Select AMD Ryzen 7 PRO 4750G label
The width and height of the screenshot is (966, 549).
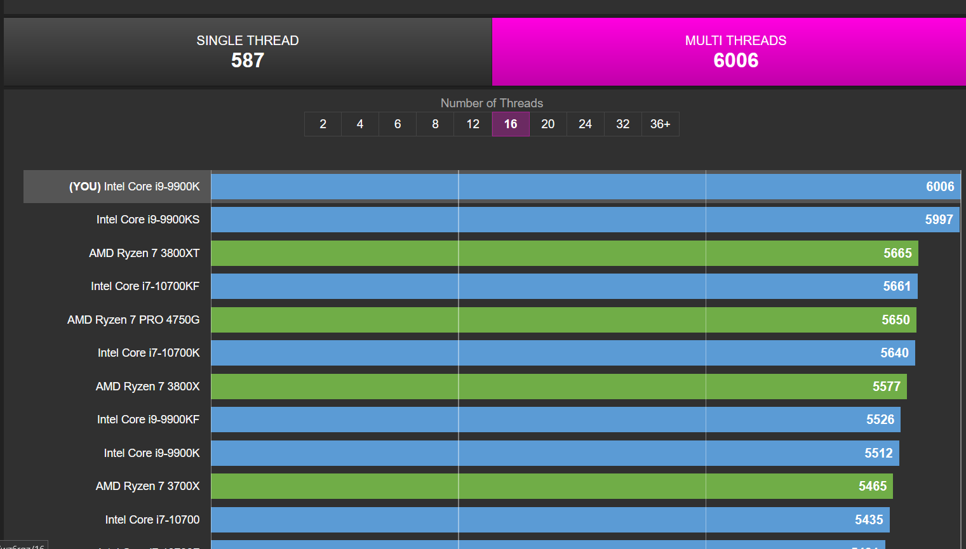pos(133,320)
